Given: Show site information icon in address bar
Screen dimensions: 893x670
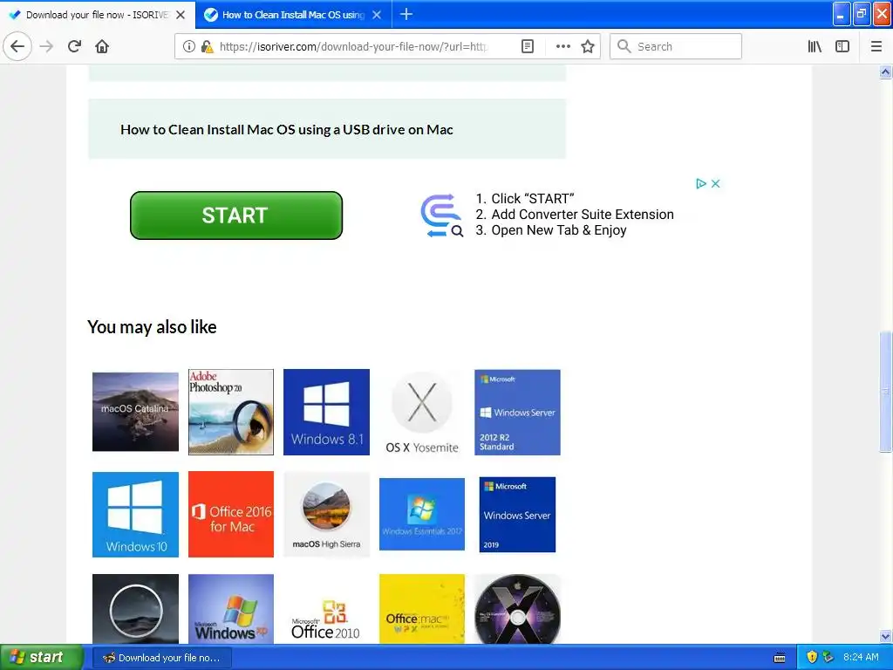Looking at the screenshot, I should [188, 46].
